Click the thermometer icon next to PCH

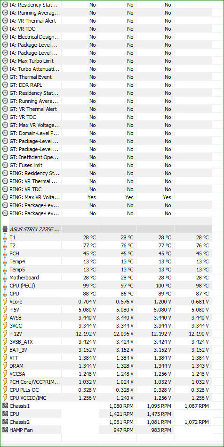tap(5, 253)
